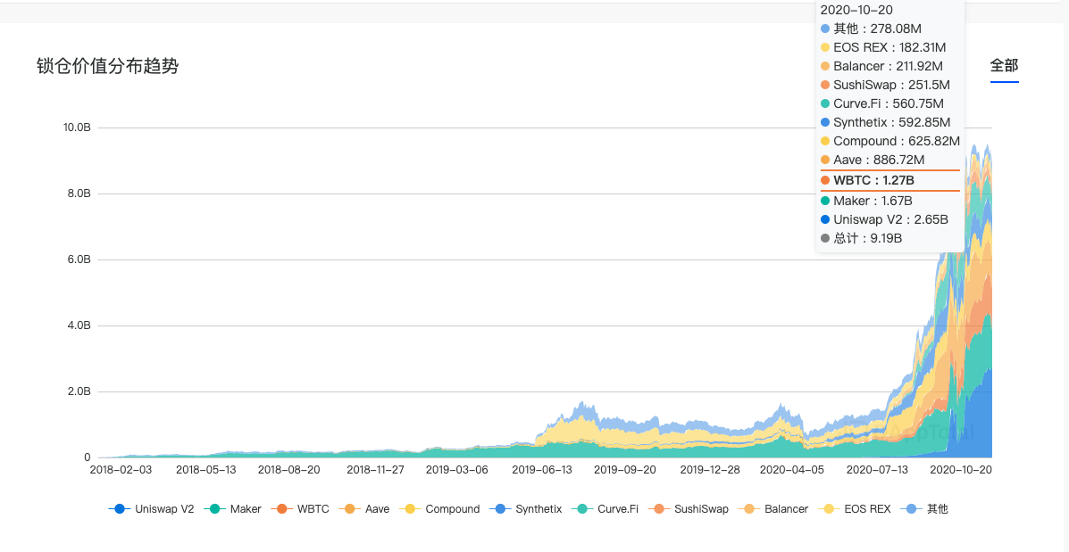
Task: Click the 2019-06-13 x-axis date label
Action: click(540, 470)
